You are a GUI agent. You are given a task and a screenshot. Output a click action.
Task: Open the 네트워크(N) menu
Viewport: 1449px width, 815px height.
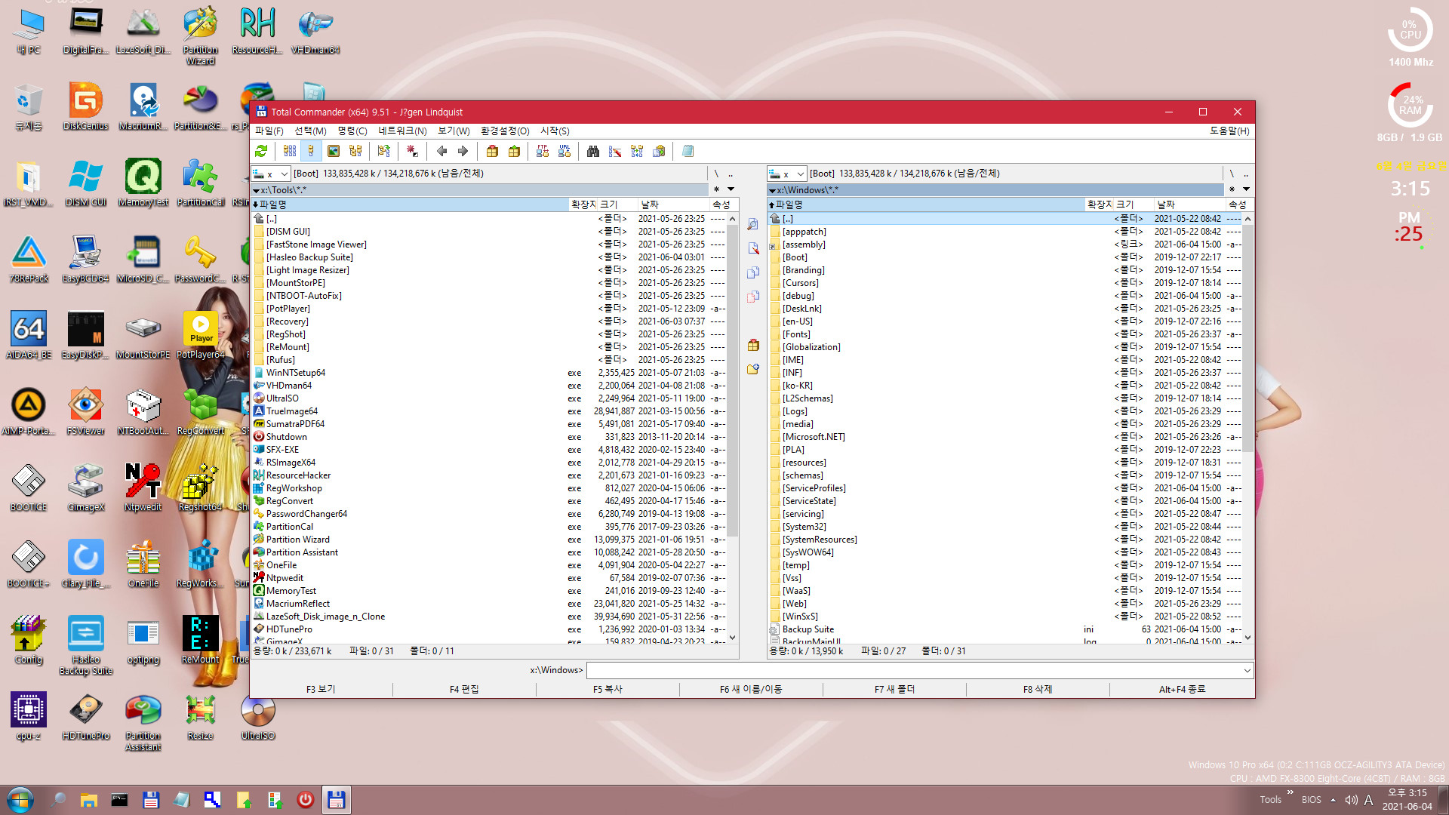coord(402,131)
